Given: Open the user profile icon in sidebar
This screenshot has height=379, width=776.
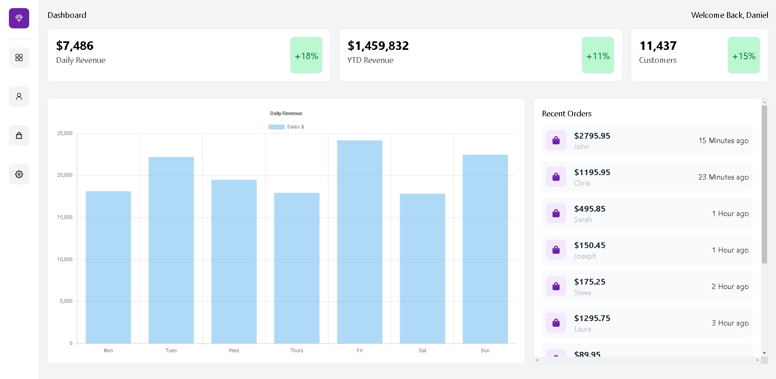Looking at the screenshot, I should click(19, 96).
